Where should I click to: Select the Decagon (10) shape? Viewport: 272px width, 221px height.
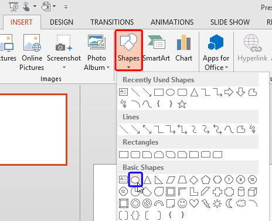(x=252, y=180)
